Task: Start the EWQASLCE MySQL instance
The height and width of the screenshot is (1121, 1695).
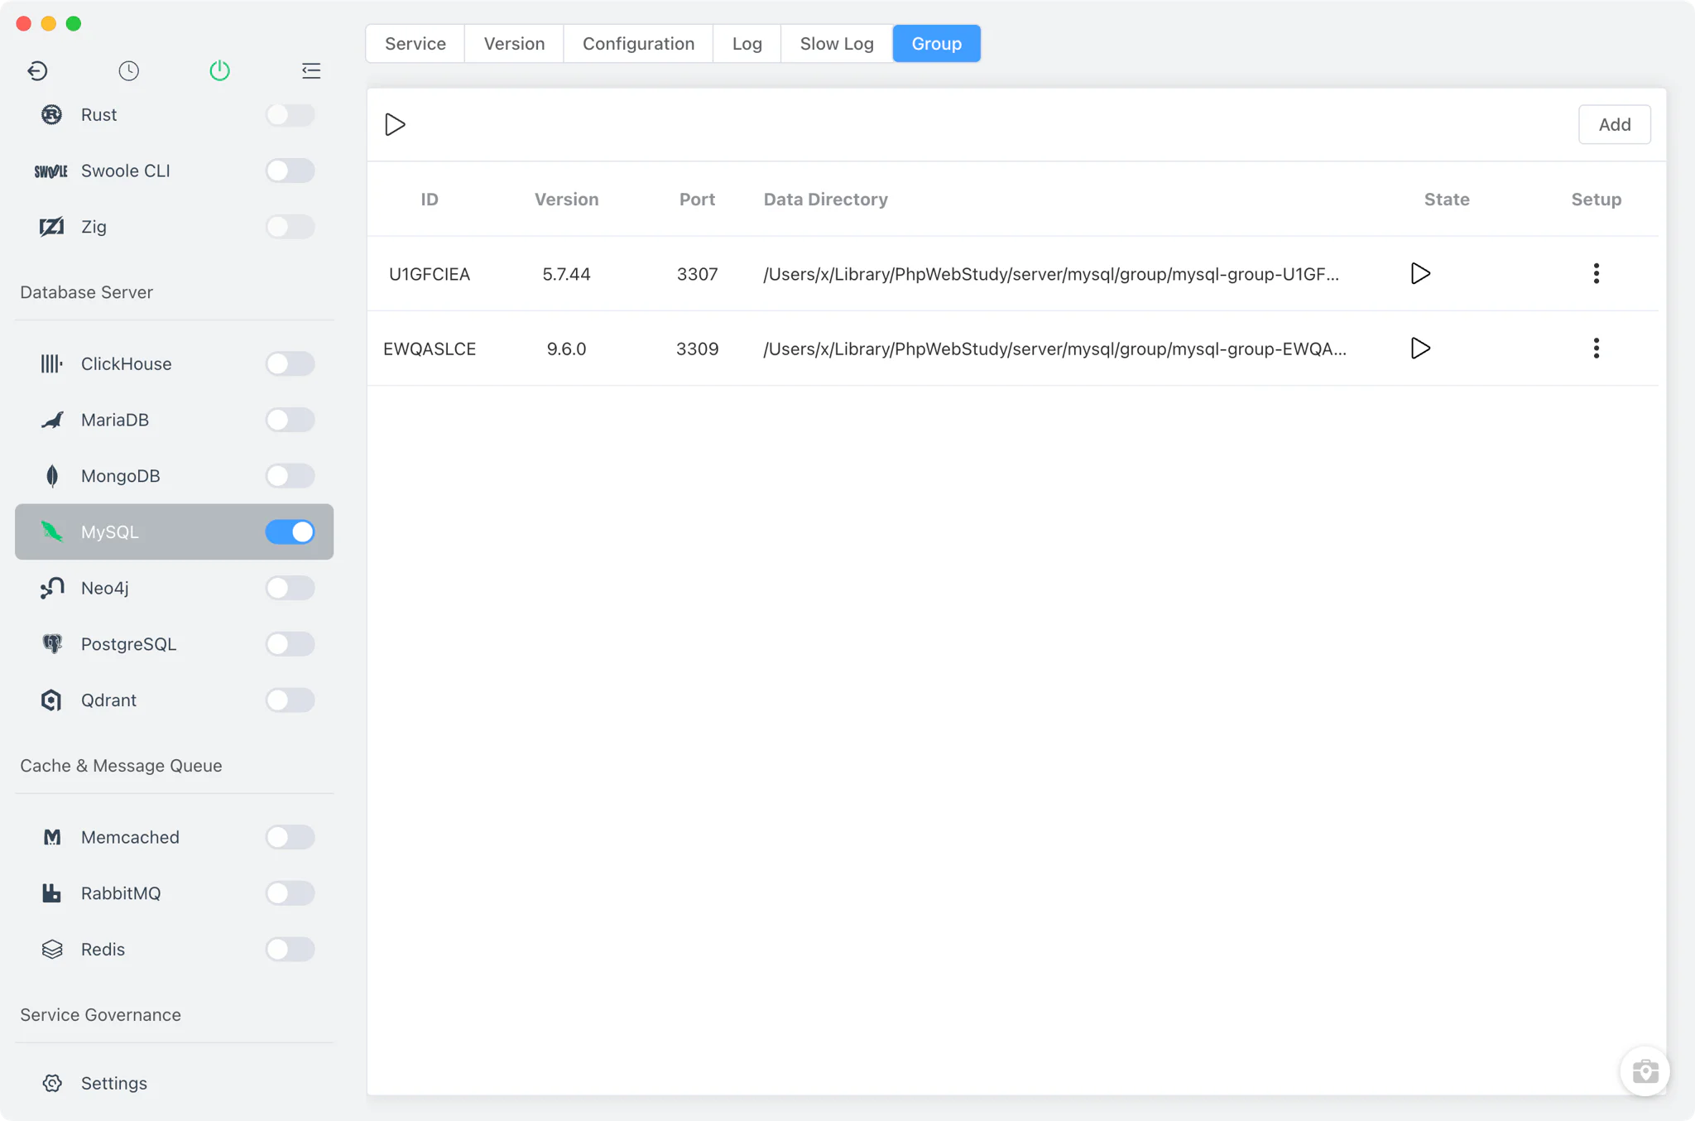Action: (1420, 349)
